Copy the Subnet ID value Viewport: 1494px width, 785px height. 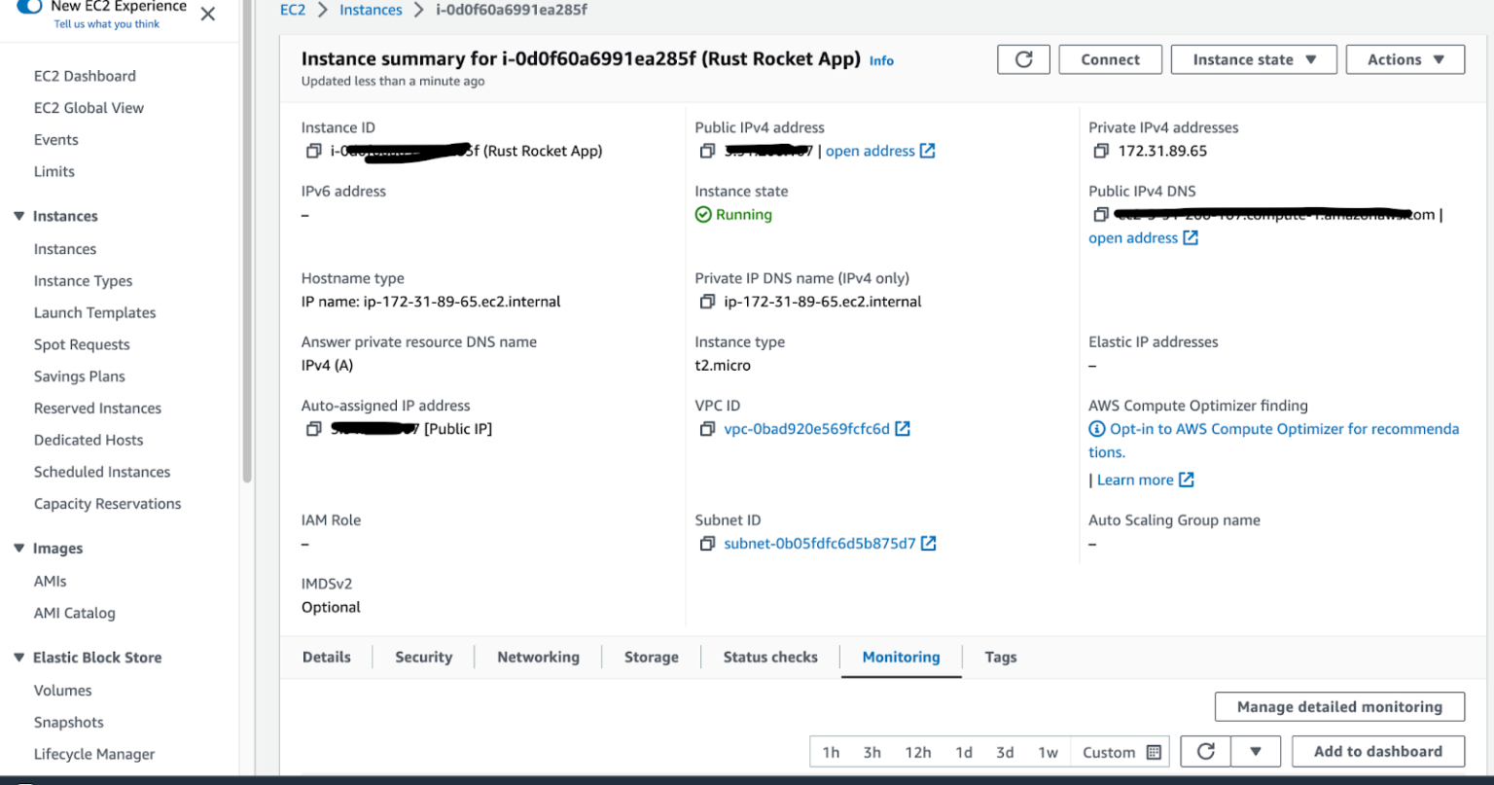pos(707,544)
